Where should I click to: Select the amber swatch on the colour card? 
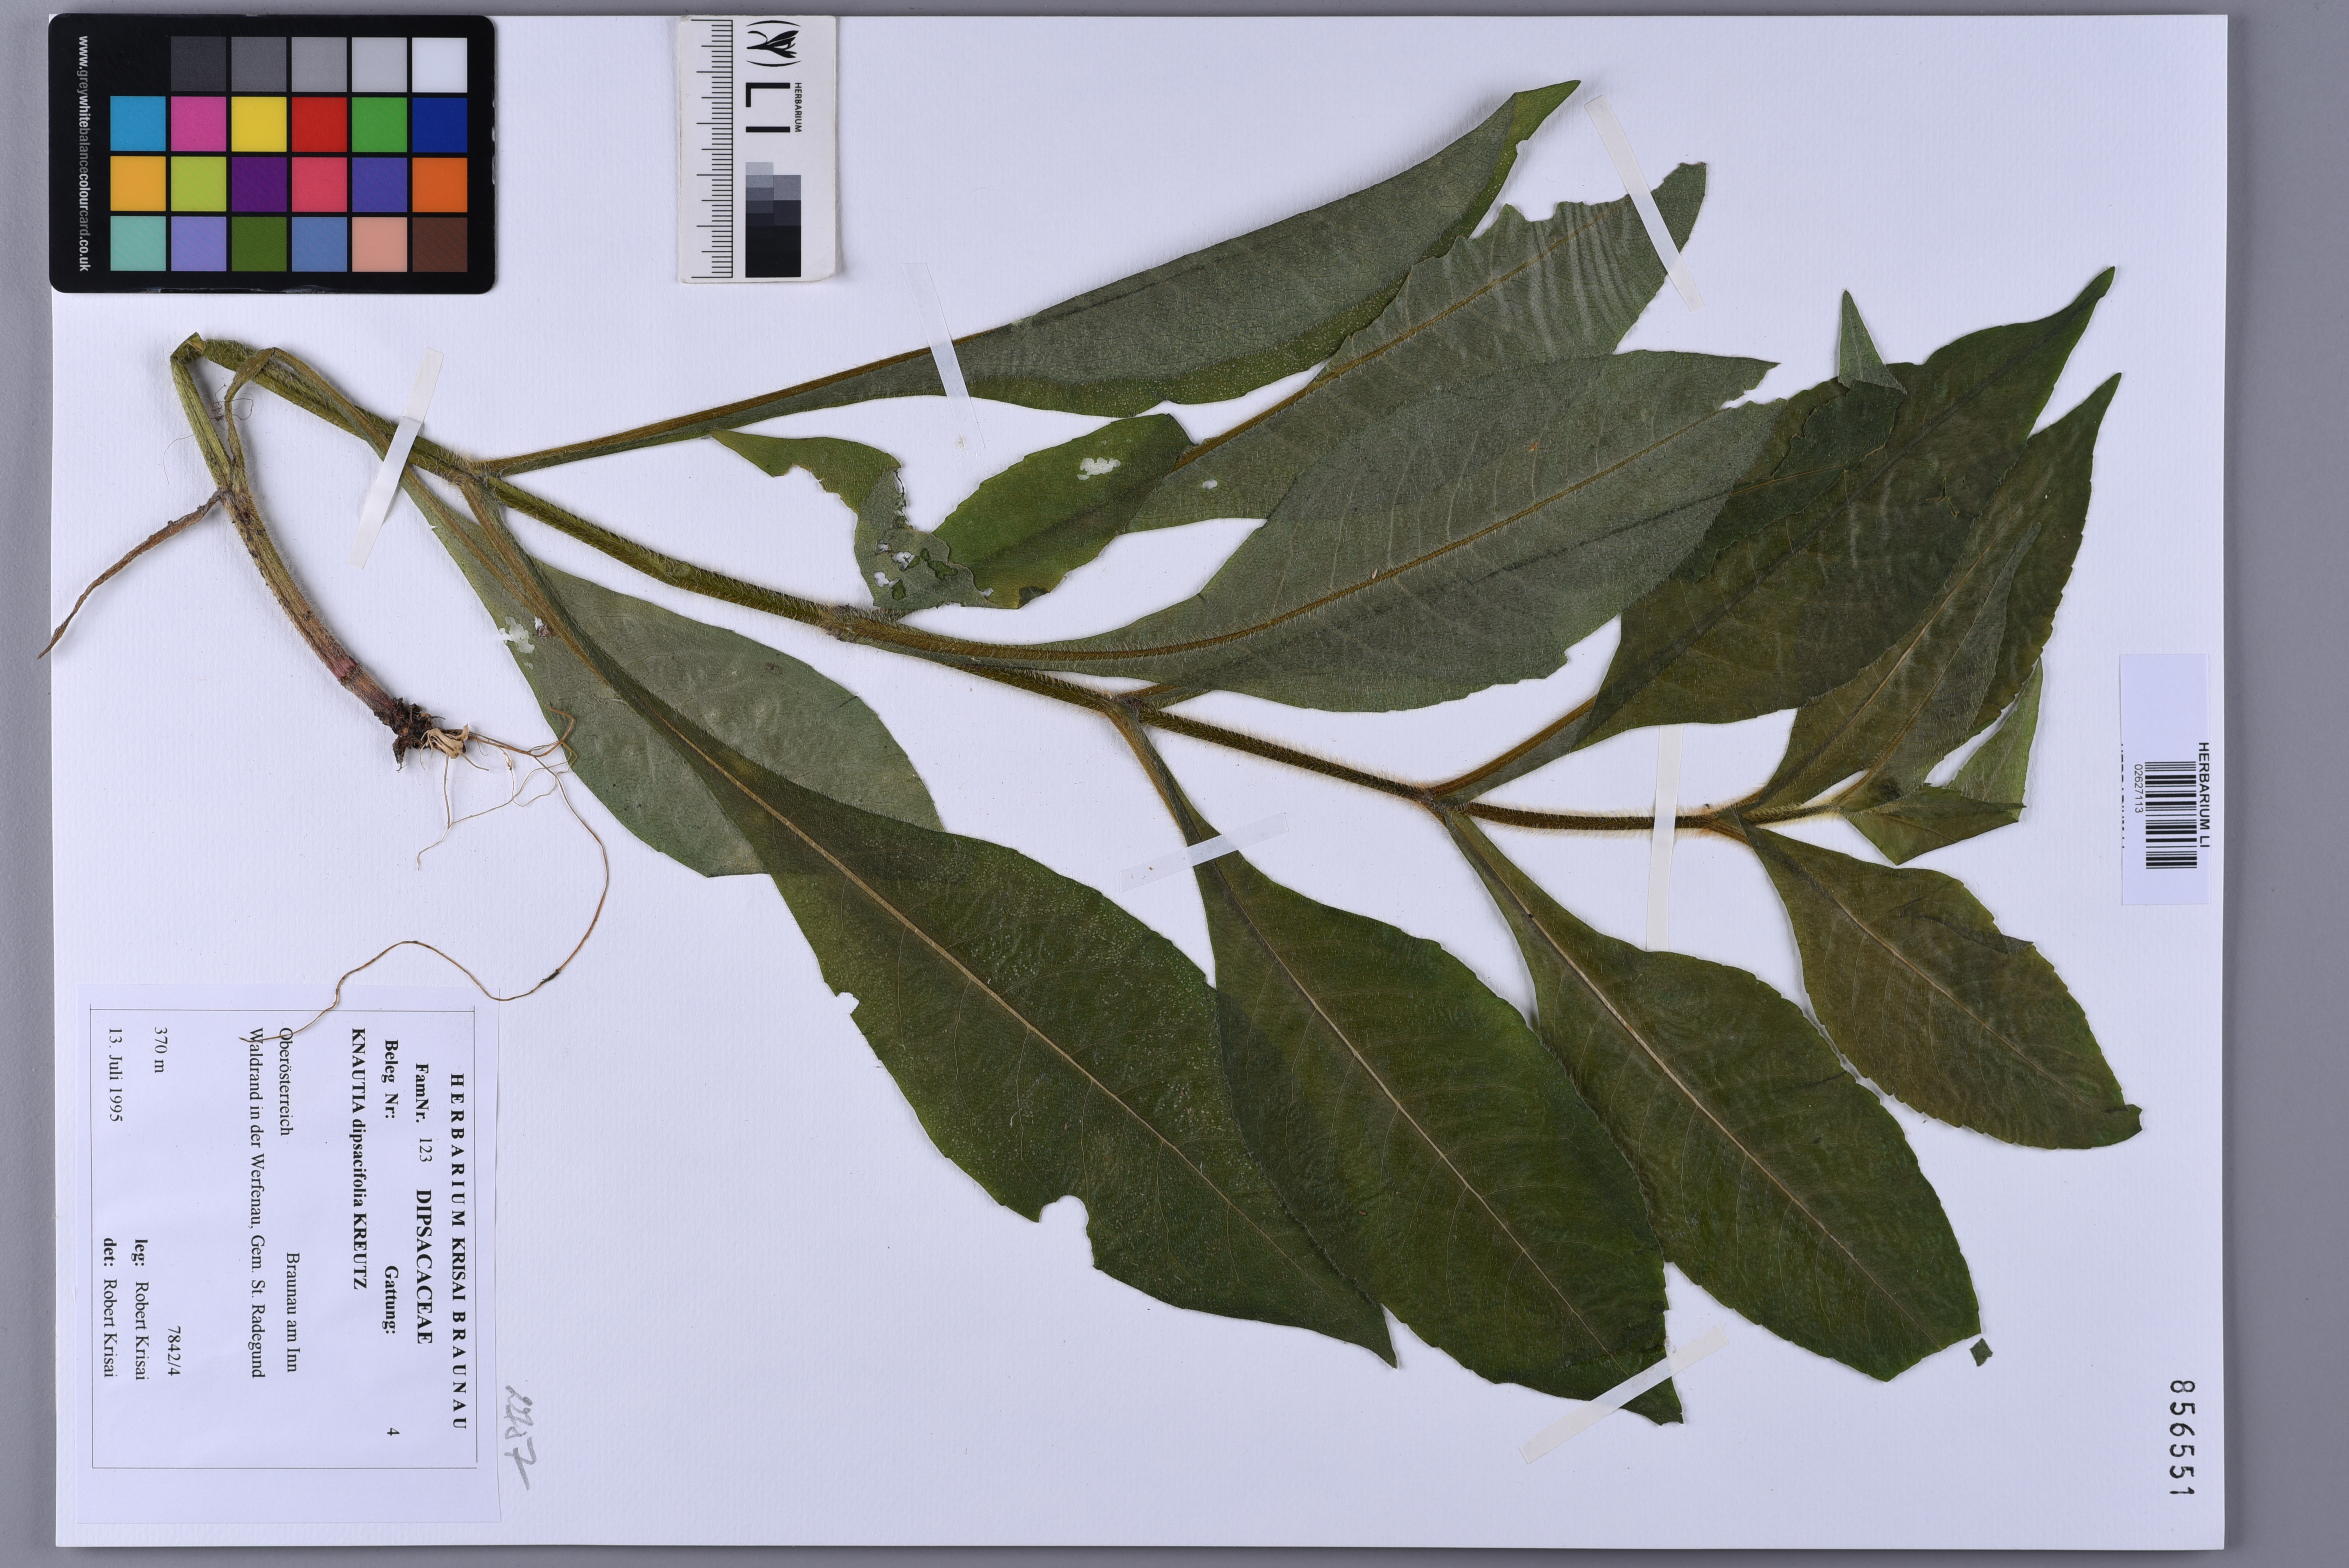(138, 184)
